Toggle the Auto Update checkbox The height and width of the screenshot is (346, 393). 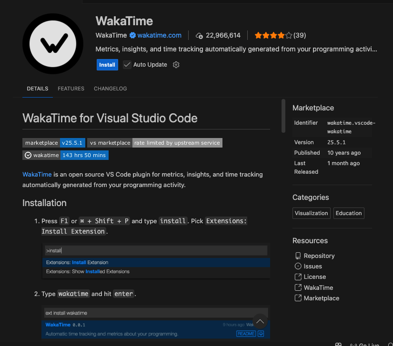coord(127,64)
